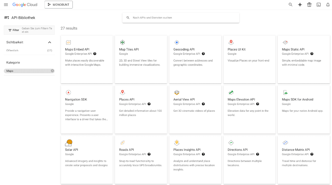Click 'Get detailed information about 100 million places' text
The height and width of the screenshot is (185, 332).
pos(140,113)
